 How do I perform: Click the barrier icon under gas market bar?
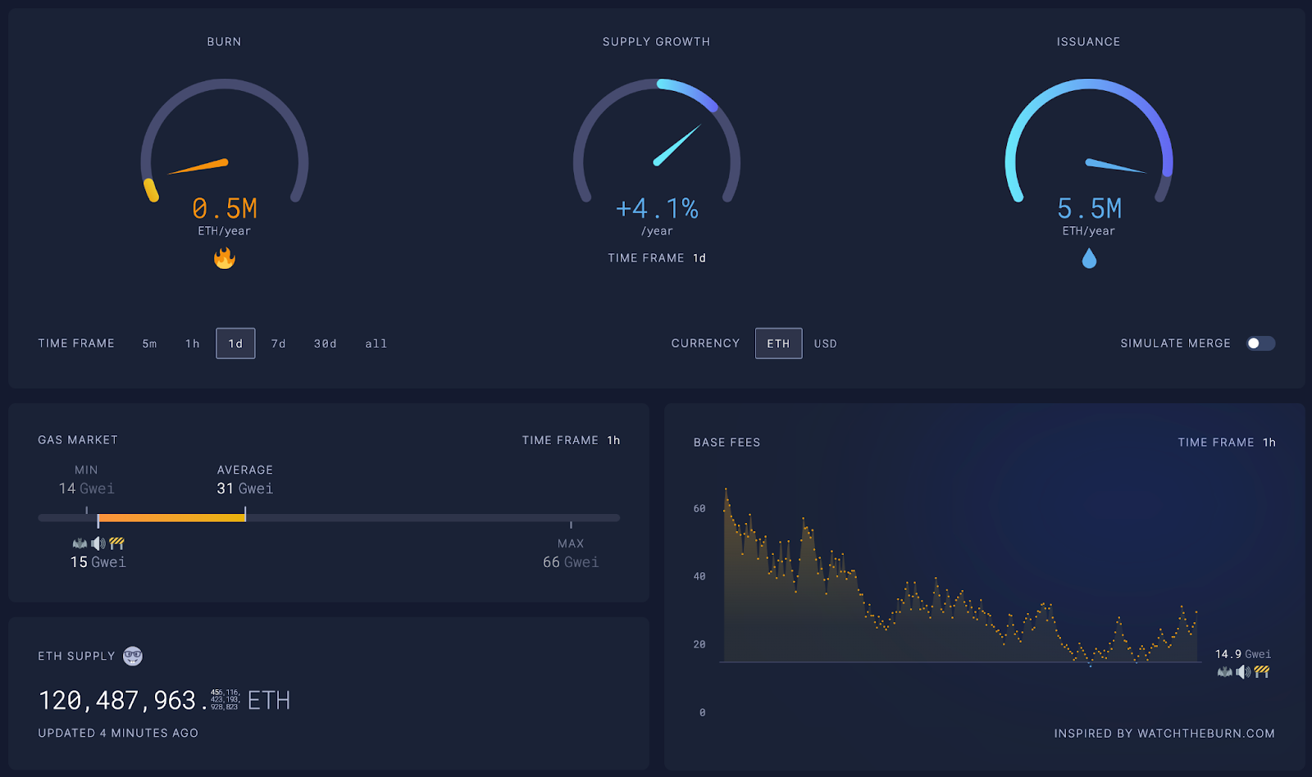click(x=117, y=543)
